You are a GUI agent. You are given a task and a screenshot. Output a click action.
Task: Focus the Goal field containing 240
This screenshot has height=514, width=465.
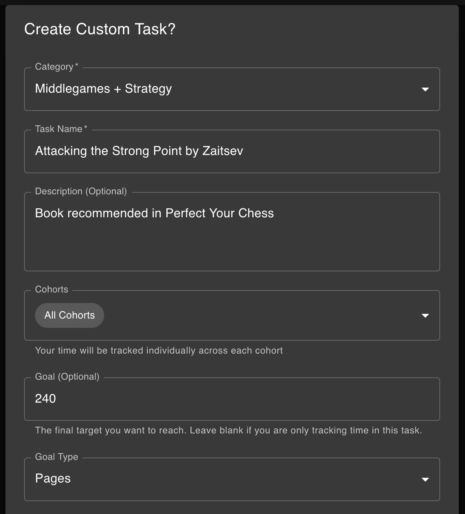232,399
